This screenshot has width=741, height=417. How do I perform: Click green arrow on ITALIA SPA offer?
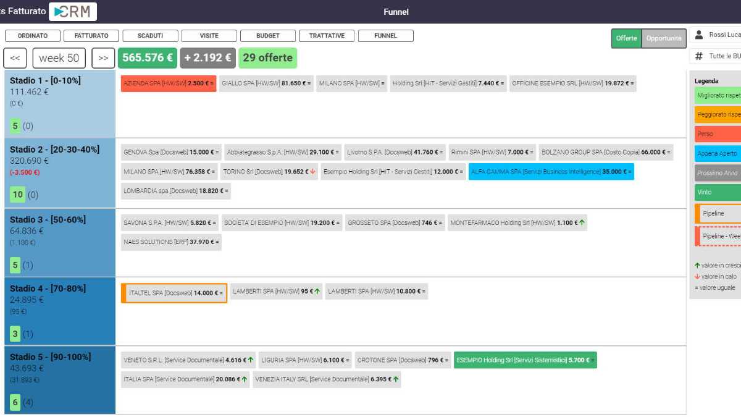tap(245, 379)
